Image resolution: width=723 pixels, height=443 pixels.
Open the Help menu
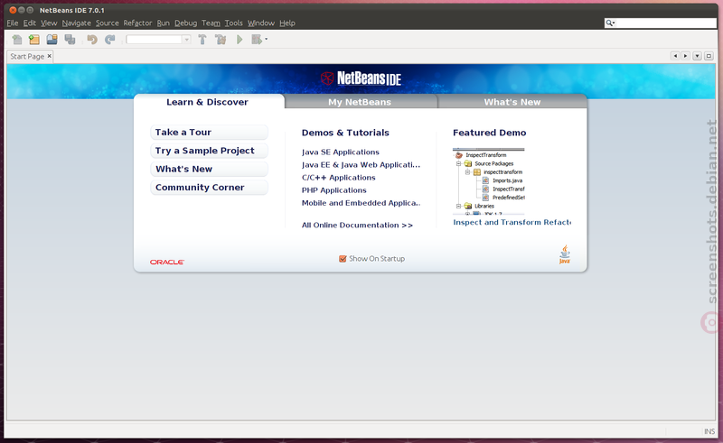tap(287, 23)
